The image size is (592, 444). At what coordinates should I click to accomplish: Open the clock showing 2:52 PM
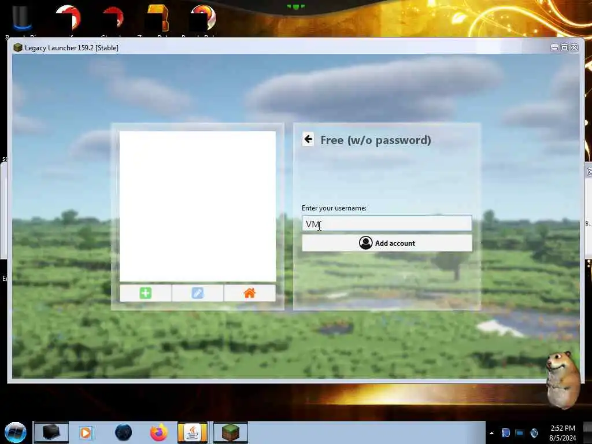click(x=563, y=432)
